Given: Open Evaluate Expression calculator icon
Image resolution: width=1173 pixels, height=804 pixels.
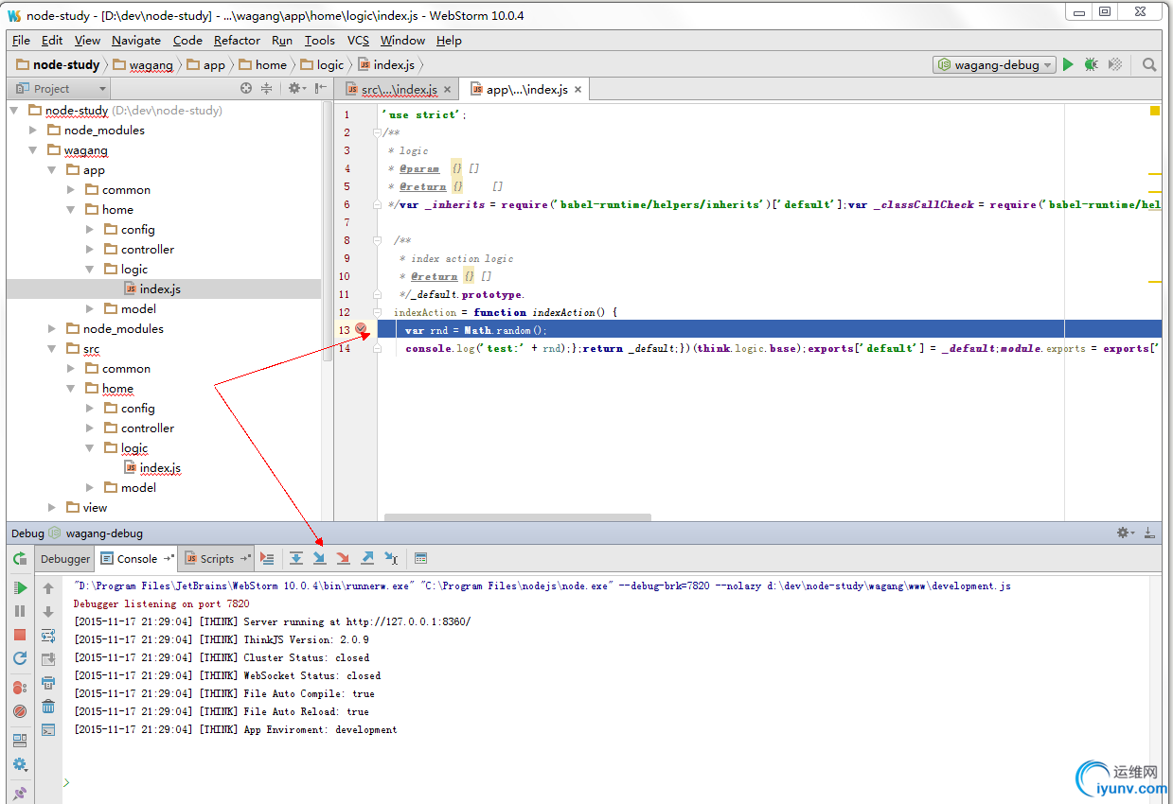Looking at the screenshot, I should [421, 558].
